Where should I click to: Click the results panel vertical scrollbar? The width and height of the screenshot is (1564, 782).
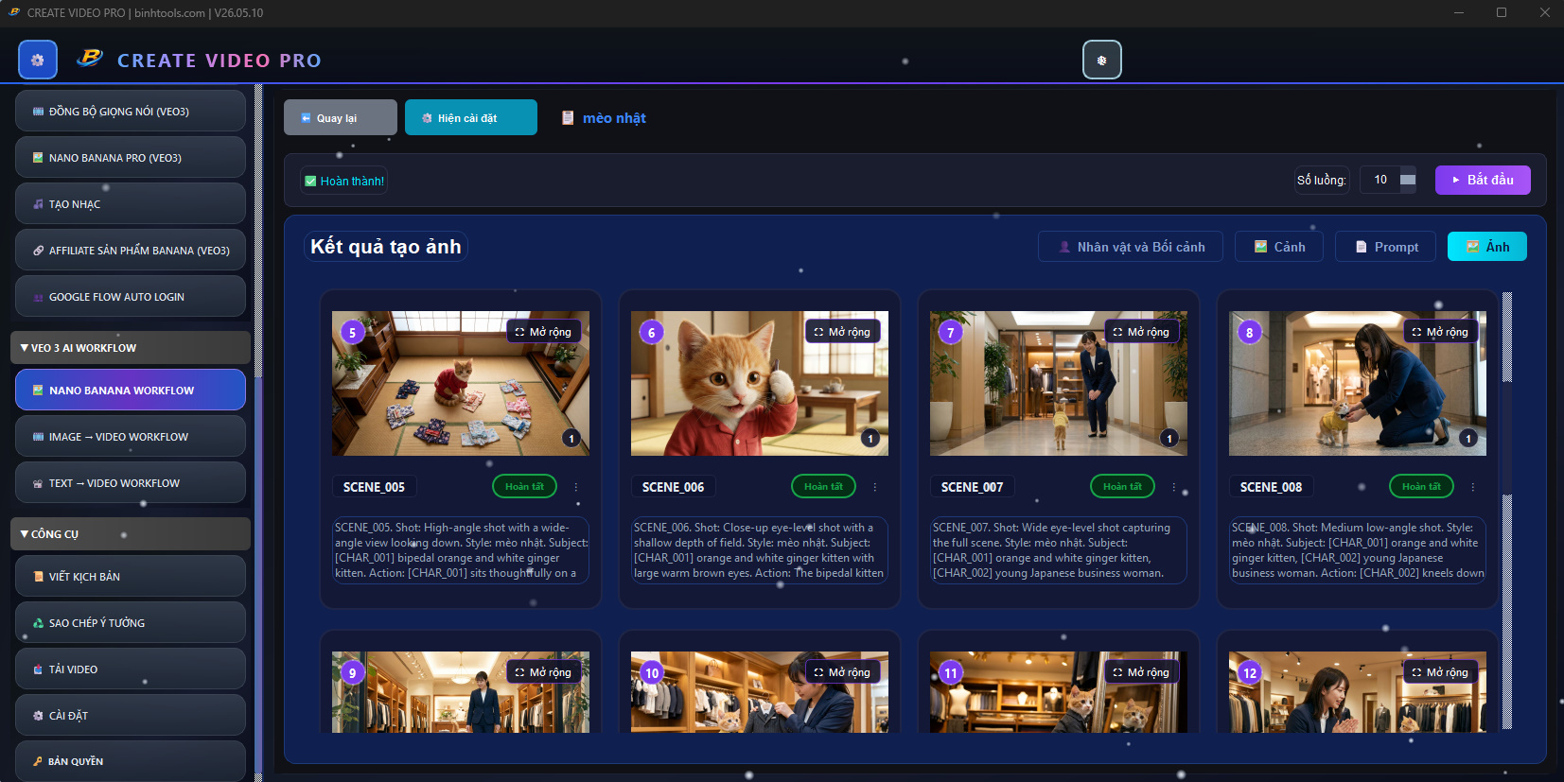point(1507,511)
